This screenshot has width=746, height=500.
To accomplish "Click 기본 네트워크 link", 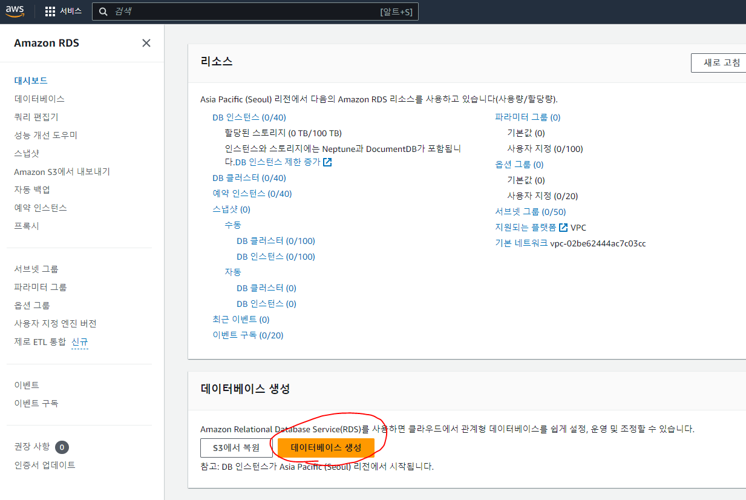I will (521, 243).
